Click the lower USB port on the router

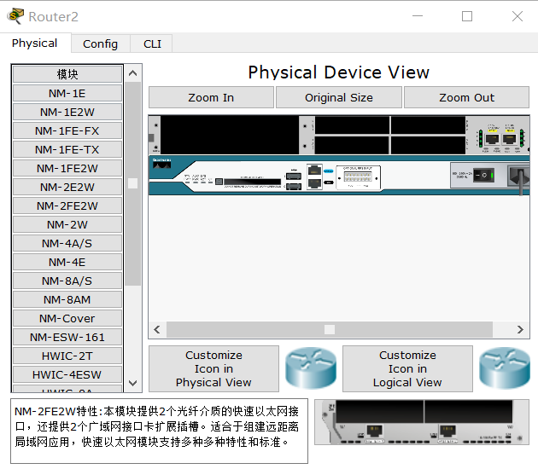294,187
